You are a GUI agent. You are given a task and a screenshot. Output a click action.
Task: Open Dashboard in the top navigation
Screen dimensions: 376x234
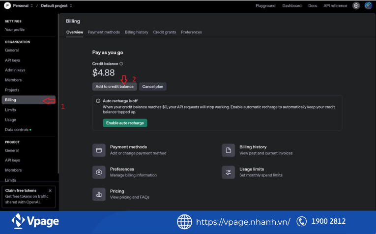[292, 6]
